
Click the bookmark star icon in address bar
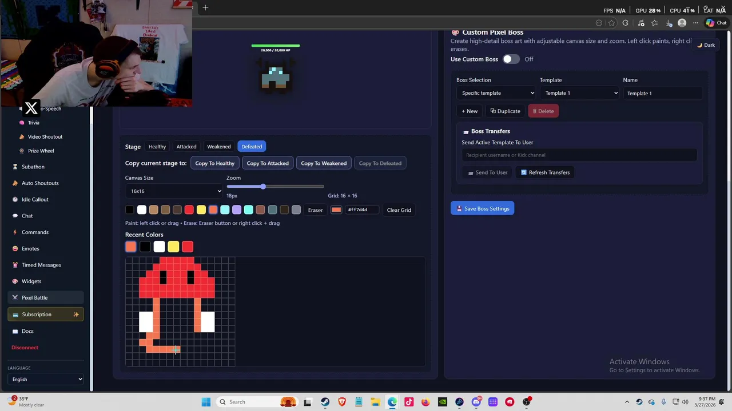611,23
